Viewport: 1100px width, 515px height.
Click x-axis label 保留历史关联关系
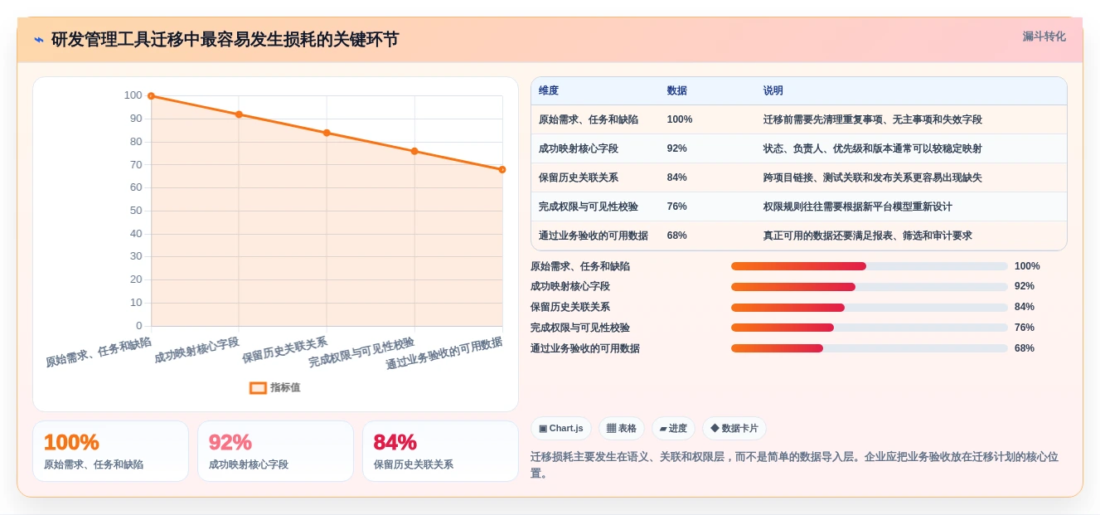click(284, 350)
